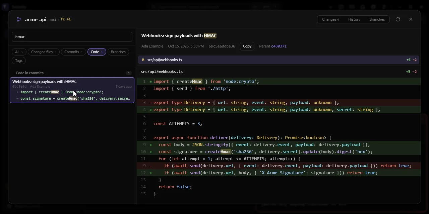The height and width of the screenshot is (214, 429).
Task: Click the 'for (let attempt = 1' loop line
Action: click(x=279, y=158)
